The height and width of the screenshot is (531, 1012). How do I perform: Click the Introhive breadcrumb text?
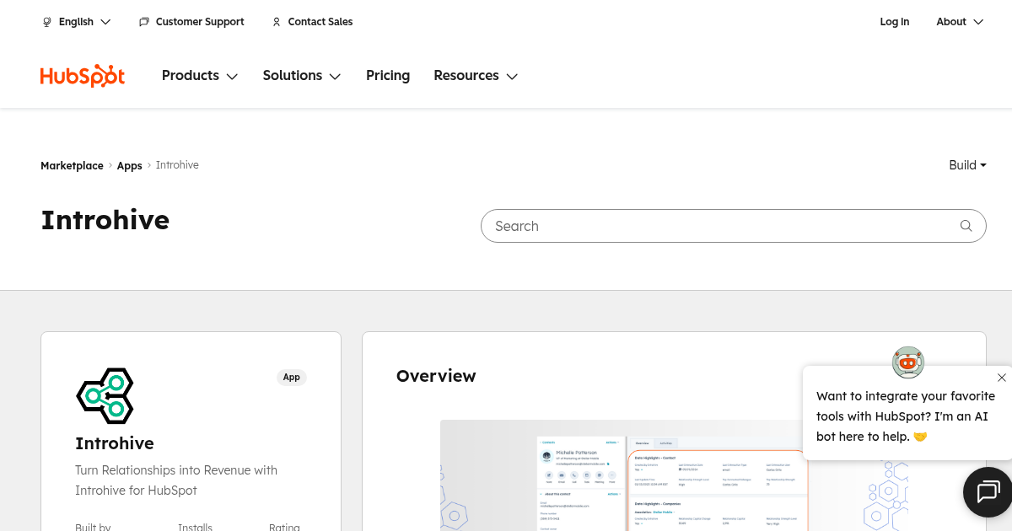pyautogui.click(x=177, y=165)
